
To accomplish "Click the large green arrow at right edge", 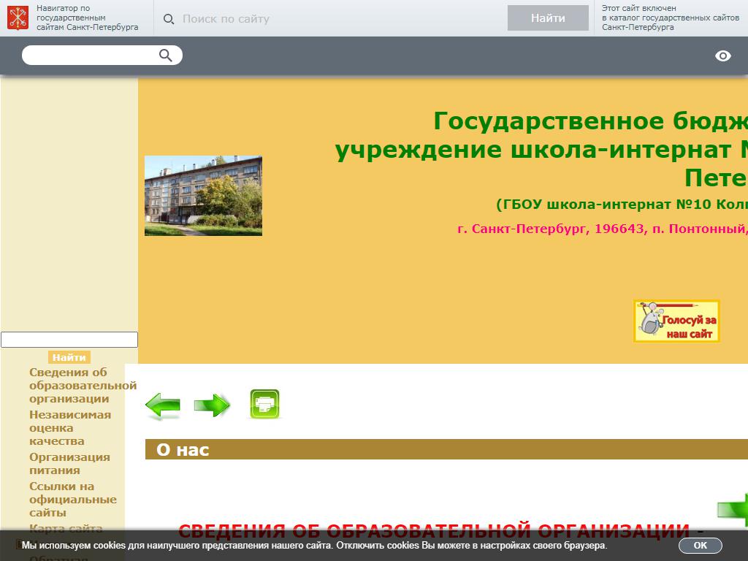I will pyautogui.click(x=733, y=510).
